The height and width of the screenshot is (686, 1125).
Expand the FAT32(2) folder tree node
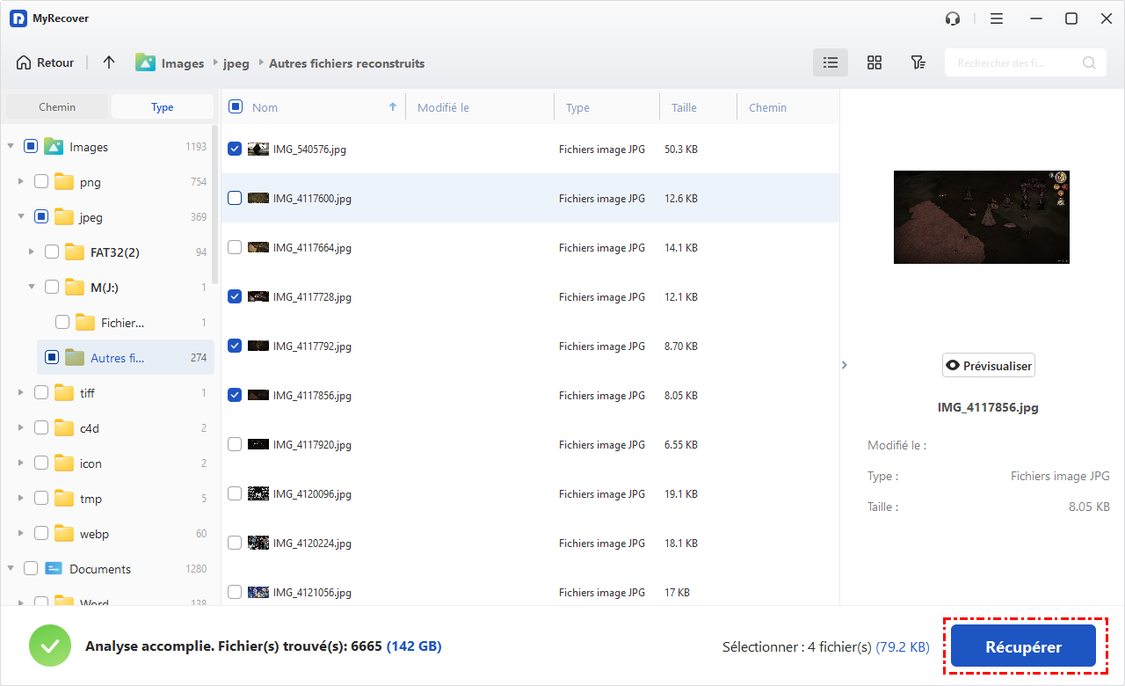(32, 252)
